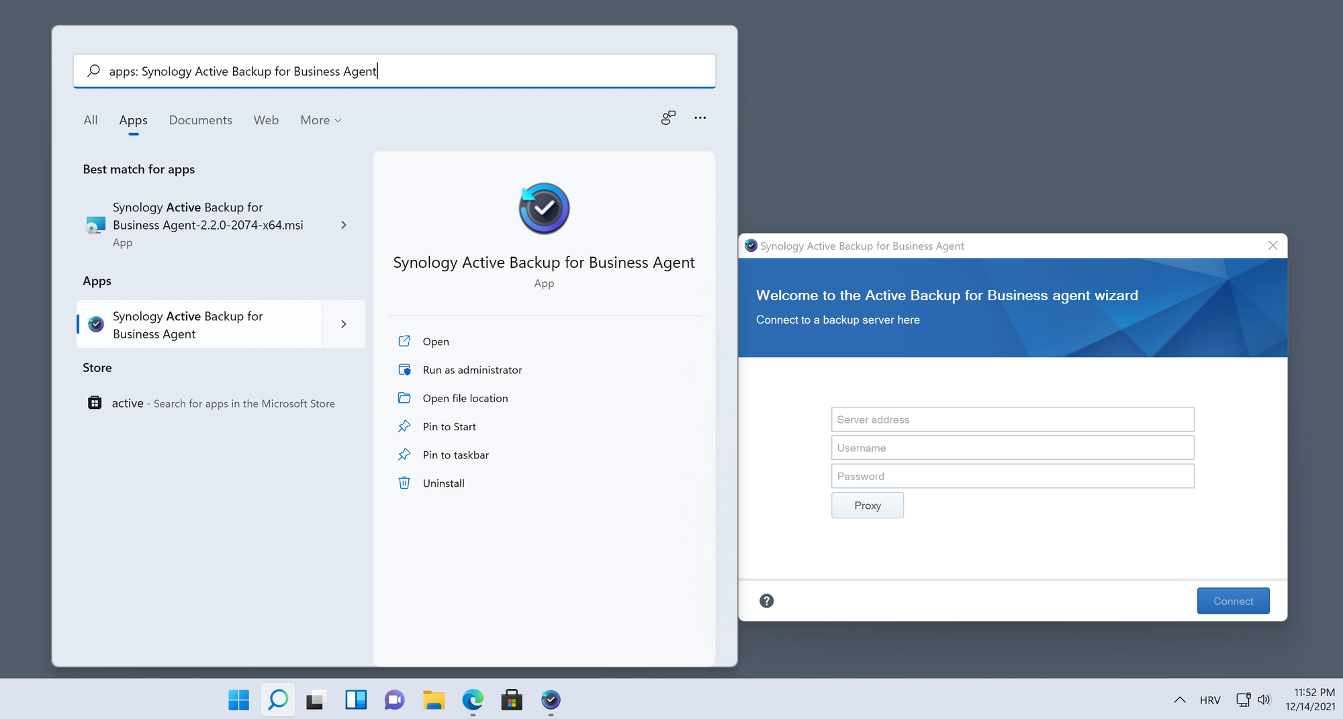The height and width of the screenshot is (719, 1343).
Task: Switch to the Documents search tab
Action: tap(200, 120)
